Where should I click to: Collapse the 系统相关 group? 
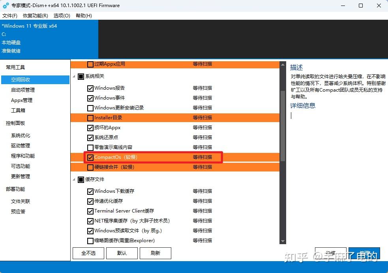point(73,76)
